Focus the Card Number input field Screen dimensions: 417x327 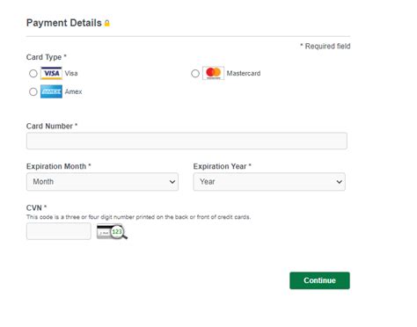click(187, 141)
